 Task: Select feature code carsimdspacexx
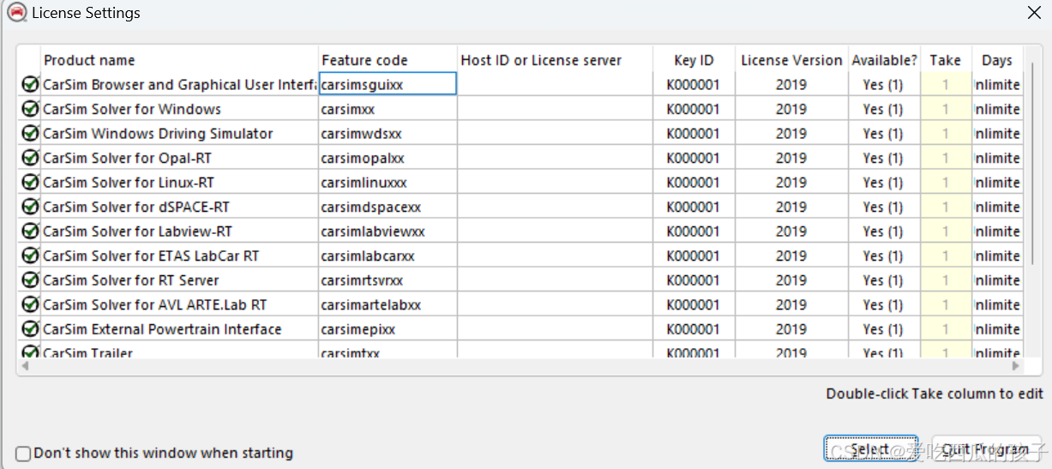click(x=371, y=207)
